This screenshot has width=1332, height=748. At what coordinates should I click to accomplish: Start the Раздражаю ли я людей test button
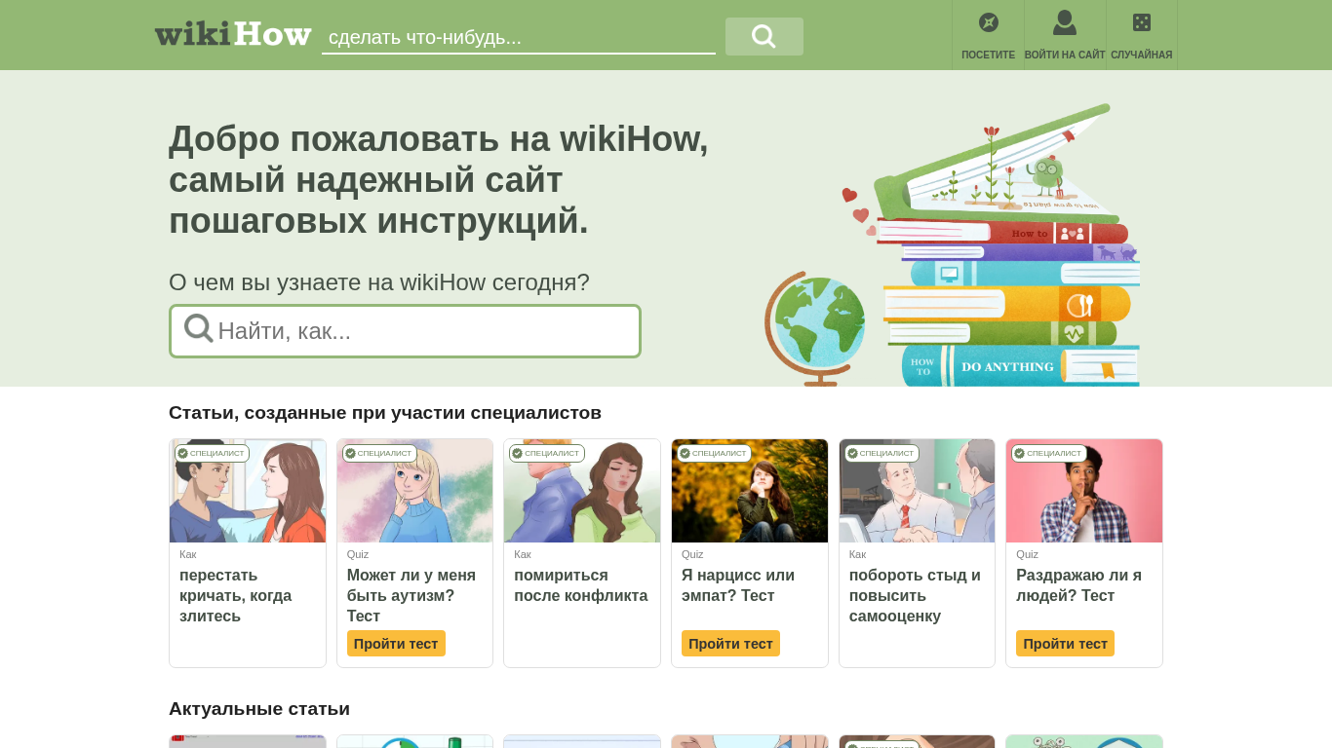tap(1065, 644)
